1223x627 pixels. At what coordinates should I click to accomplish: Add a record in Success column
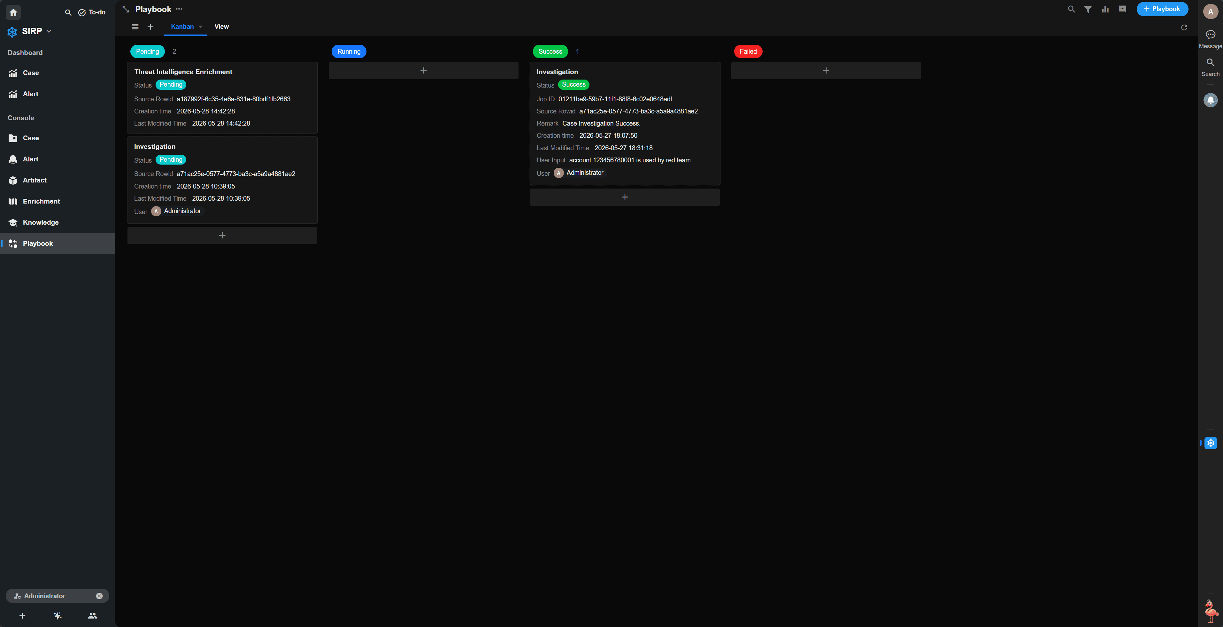[x=625, y=197]
